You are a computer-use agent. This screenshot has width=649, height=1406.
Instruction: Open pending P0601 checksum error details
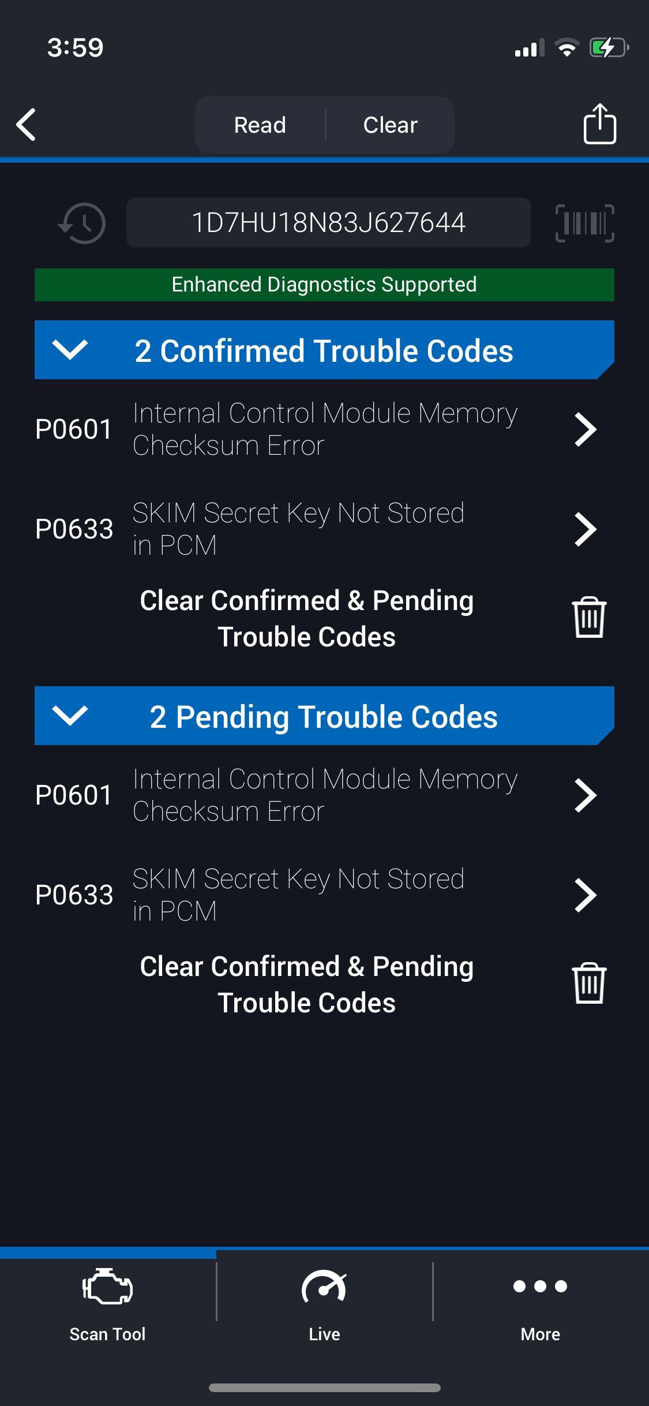point(316,795)
